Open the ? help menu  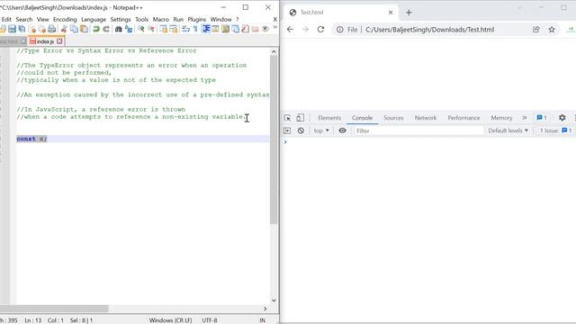coord(238,20)
